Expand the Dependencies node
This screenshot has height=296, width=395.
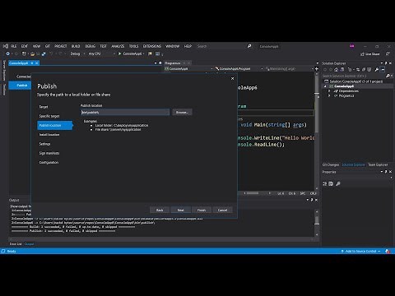[x=329, y=91]
